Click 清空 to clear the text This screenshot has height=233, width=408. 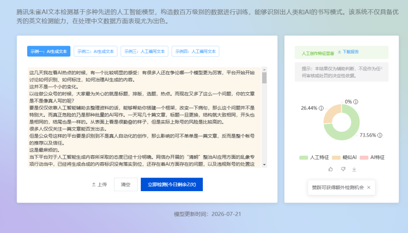click(x=126, y=184)
